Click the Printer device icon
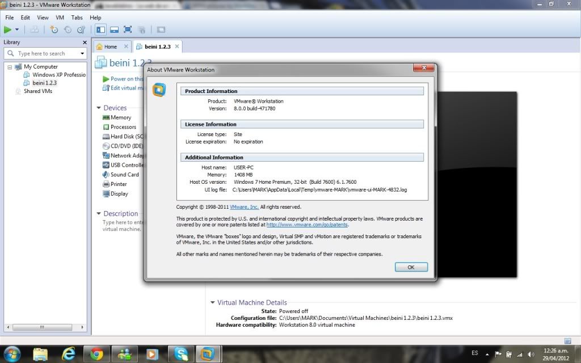581x363 pixels. (106, 184)
